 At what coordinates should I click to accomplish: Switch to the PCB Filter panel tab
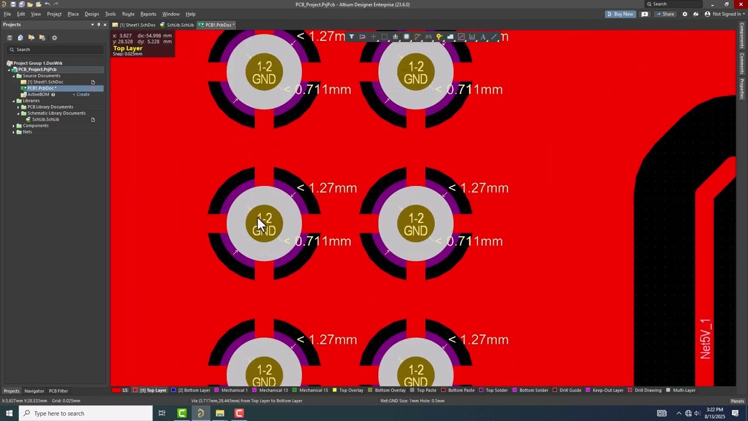click(x=58, y=391)
